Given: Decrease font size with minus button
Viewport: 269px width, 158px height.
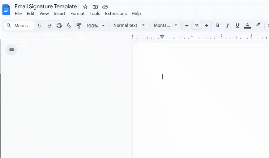Looking at the screenshot, I should pyautogui.click(x=187, y=26).
